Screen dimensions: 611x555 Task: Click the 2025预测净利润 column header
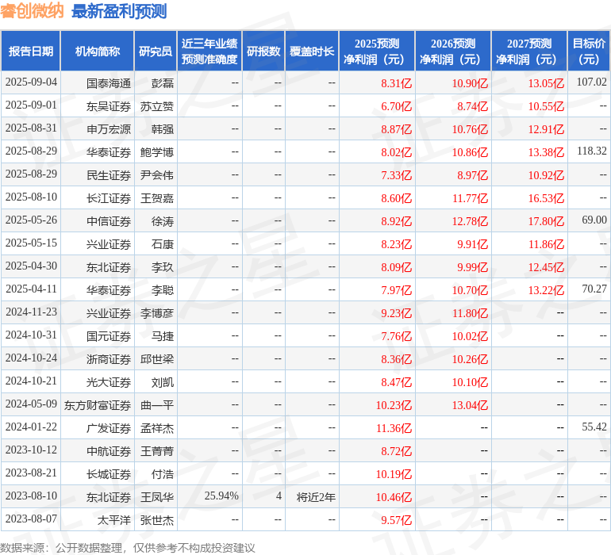(x=376, y=52)
